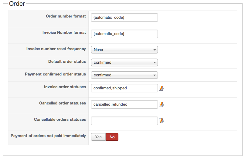Click the empty Cancellable orders statuses field

click(x=124, y=121)
